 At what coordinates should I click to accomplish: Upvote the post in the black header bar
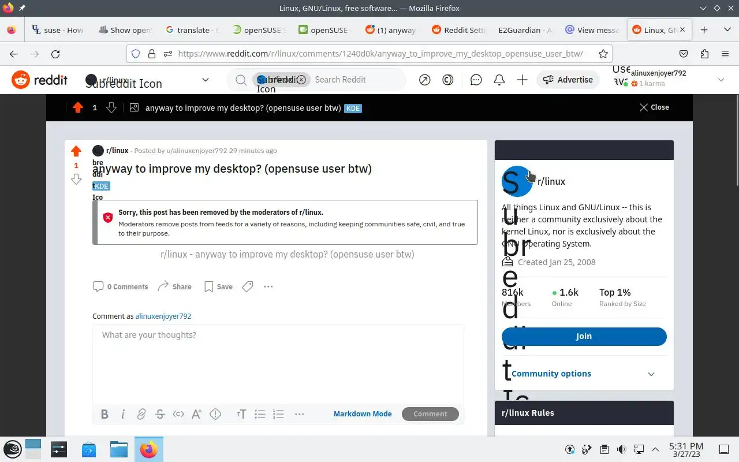[x=78, y=107]
